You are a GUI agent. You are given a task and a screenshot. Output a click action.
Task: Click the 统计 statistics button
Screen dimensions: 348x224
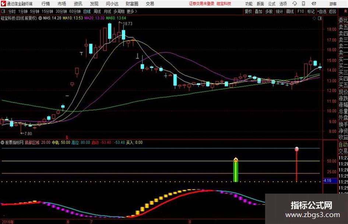(280, 11)
